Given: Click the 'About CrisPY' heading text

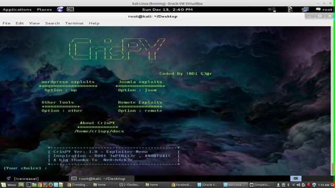Looking at the screenshot, I should pos(97,123).
